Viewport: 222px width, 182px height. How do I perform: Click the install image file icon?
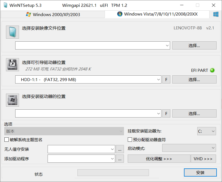(12, 32)
